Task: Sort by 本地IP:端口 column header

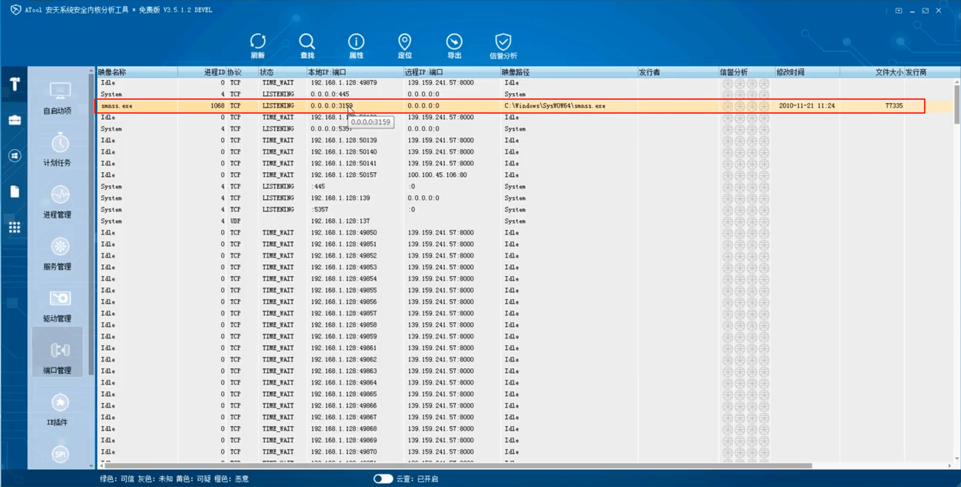Action: [355, 72]
